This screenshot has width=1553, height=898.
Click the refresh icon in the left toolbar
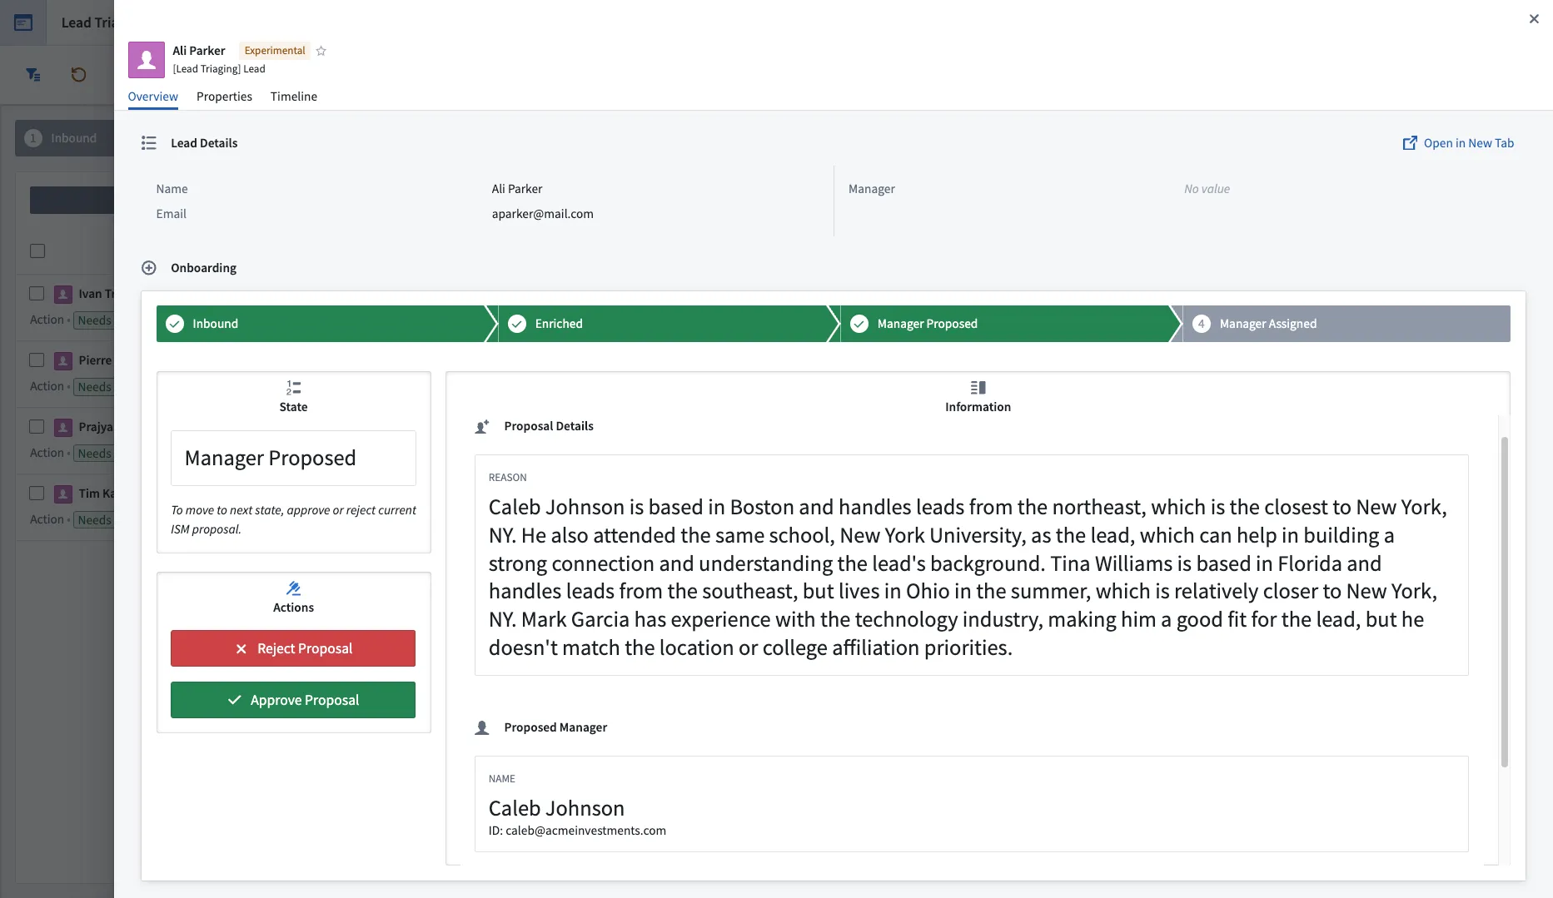click(78, 75)
